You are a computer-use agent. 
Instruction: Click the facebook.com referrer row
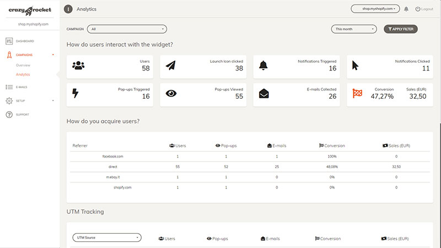tap(112, 157)
